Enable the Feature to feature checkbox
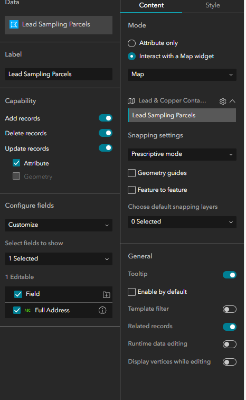 (x=131, y=190)
